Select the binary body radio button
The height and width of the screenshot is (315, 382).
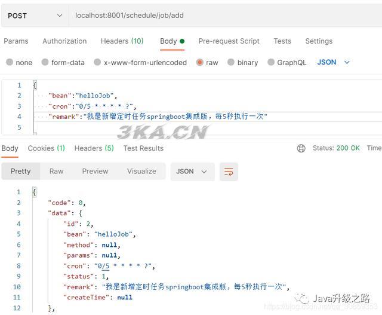(231, 62)
